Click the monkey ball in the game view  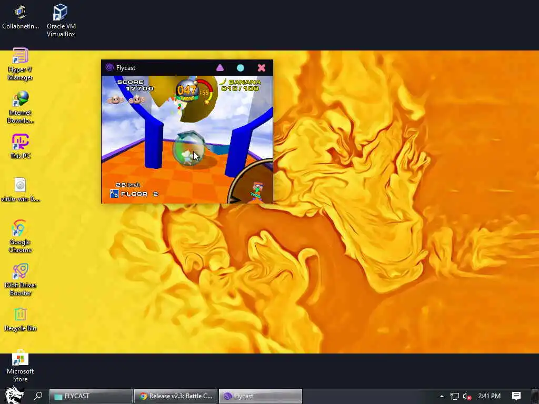pos(188,150)
